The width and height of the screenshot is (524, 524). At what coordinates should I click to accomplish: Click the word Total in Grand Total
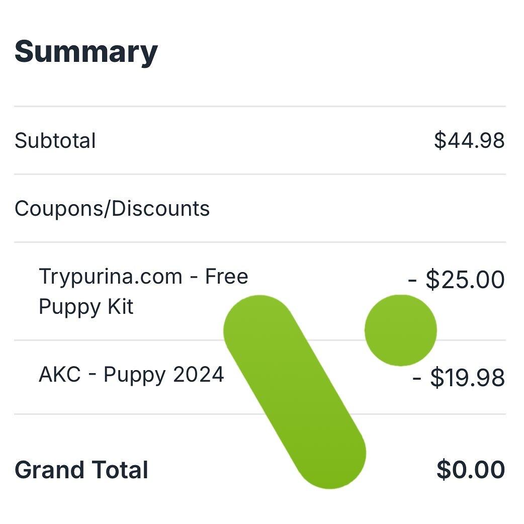click(x=120, y=470)
